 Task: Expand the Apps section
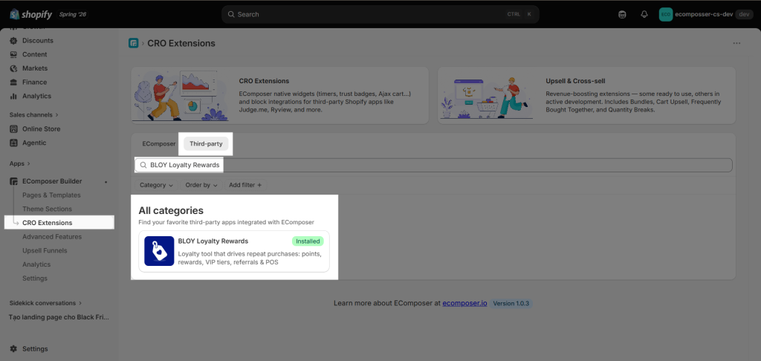[x=20, y=163]
